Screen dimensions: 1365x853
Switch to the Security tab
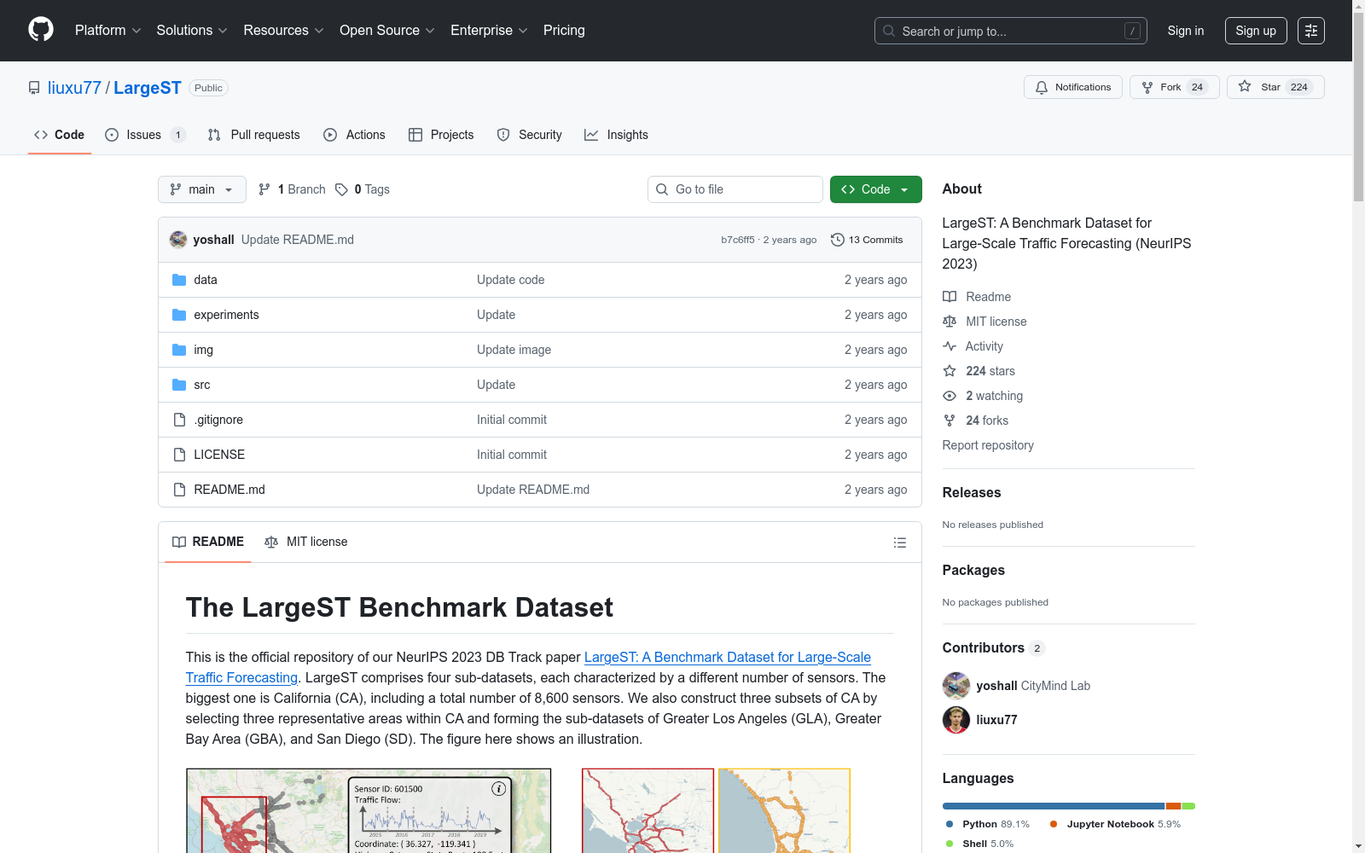click(530, 135)
